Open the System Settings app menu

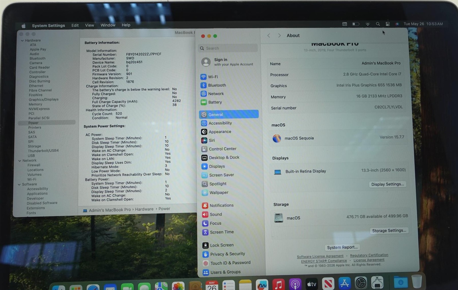tap(48, 26)
